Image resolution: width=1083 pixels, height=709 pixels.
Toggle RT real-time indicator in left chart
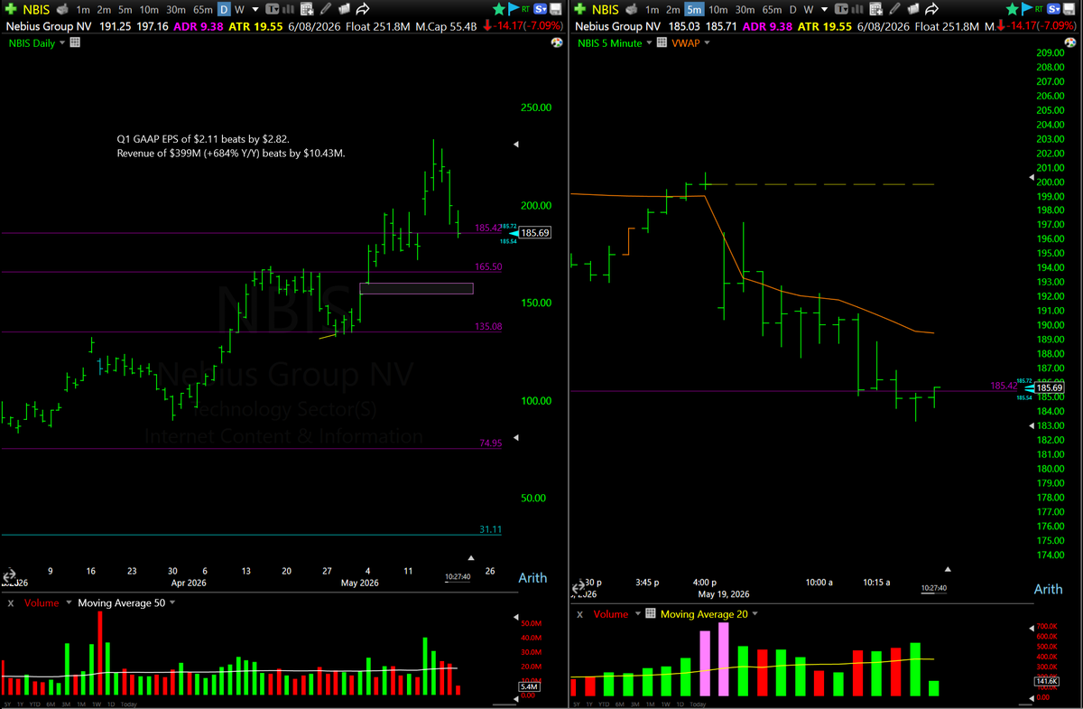tap(525, 8)
